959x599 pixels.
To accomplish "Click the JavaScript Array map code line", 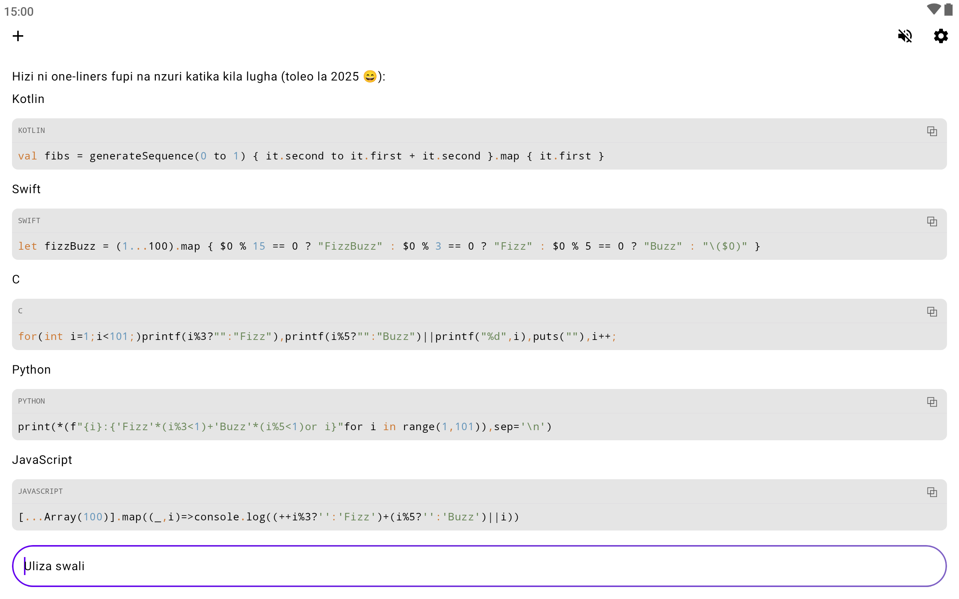I will 268,517.
